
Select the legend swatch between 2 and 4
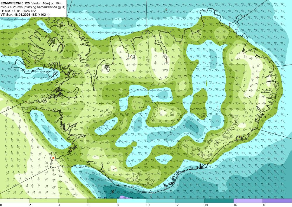click(x=44, y=201)
